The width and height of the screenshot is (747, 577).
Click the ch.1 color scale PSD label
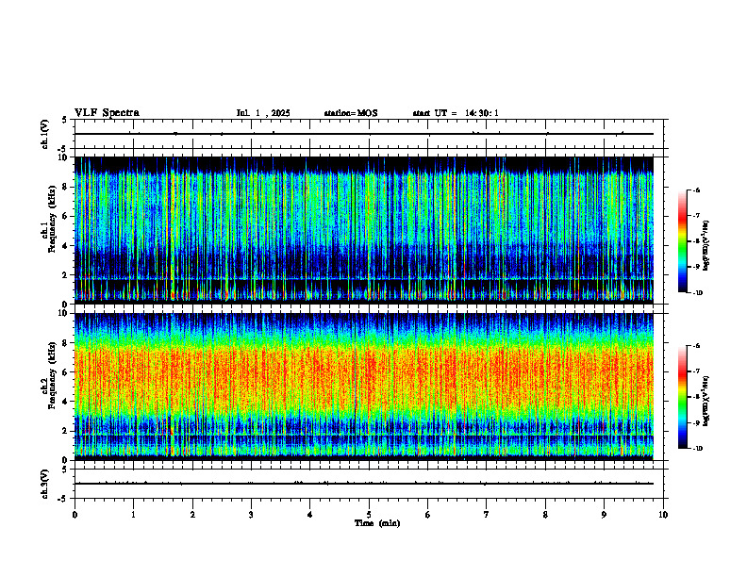tap(706, 246)
